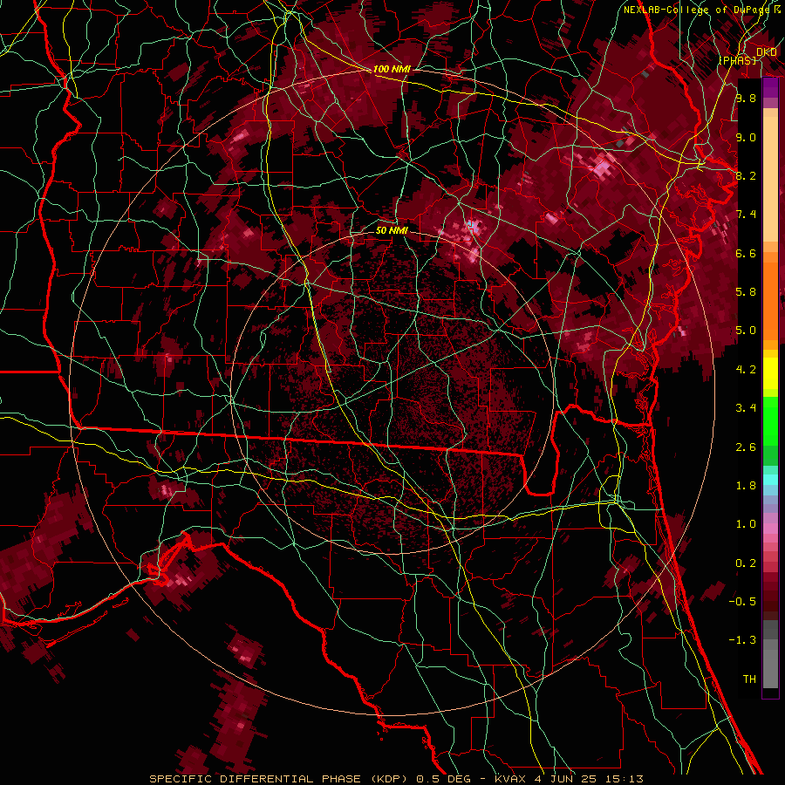Click the 7.4 color scale value

click(x=746, y=215)
